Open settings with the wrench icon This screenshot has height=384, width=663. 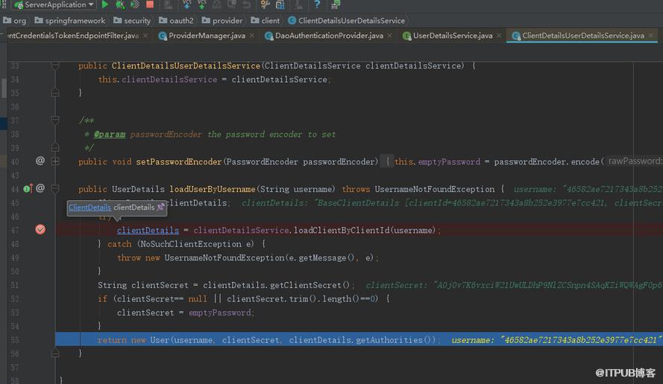click(265, 4)
